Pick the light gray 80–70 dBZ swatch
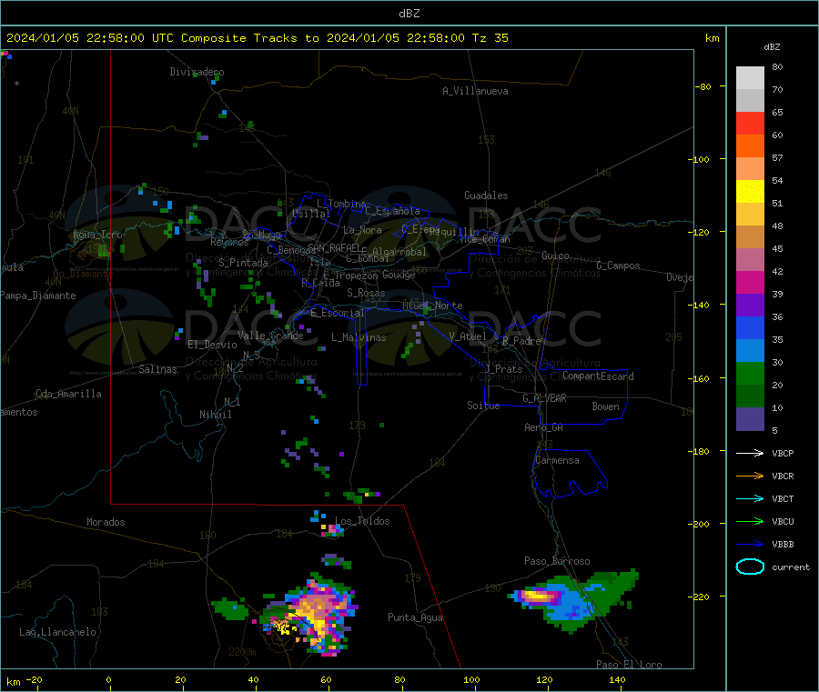This screenshot has height=692, width=819. pyautogui.click(x=750, y=78)
